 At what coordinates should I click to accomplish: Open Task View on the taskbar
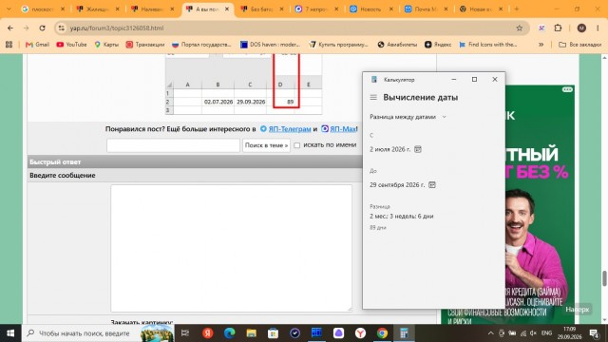[x=185, y=333]
